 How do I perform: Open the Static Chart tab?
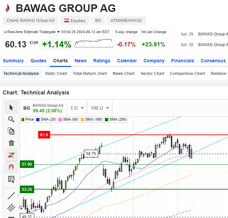click(x=56, y=74)
